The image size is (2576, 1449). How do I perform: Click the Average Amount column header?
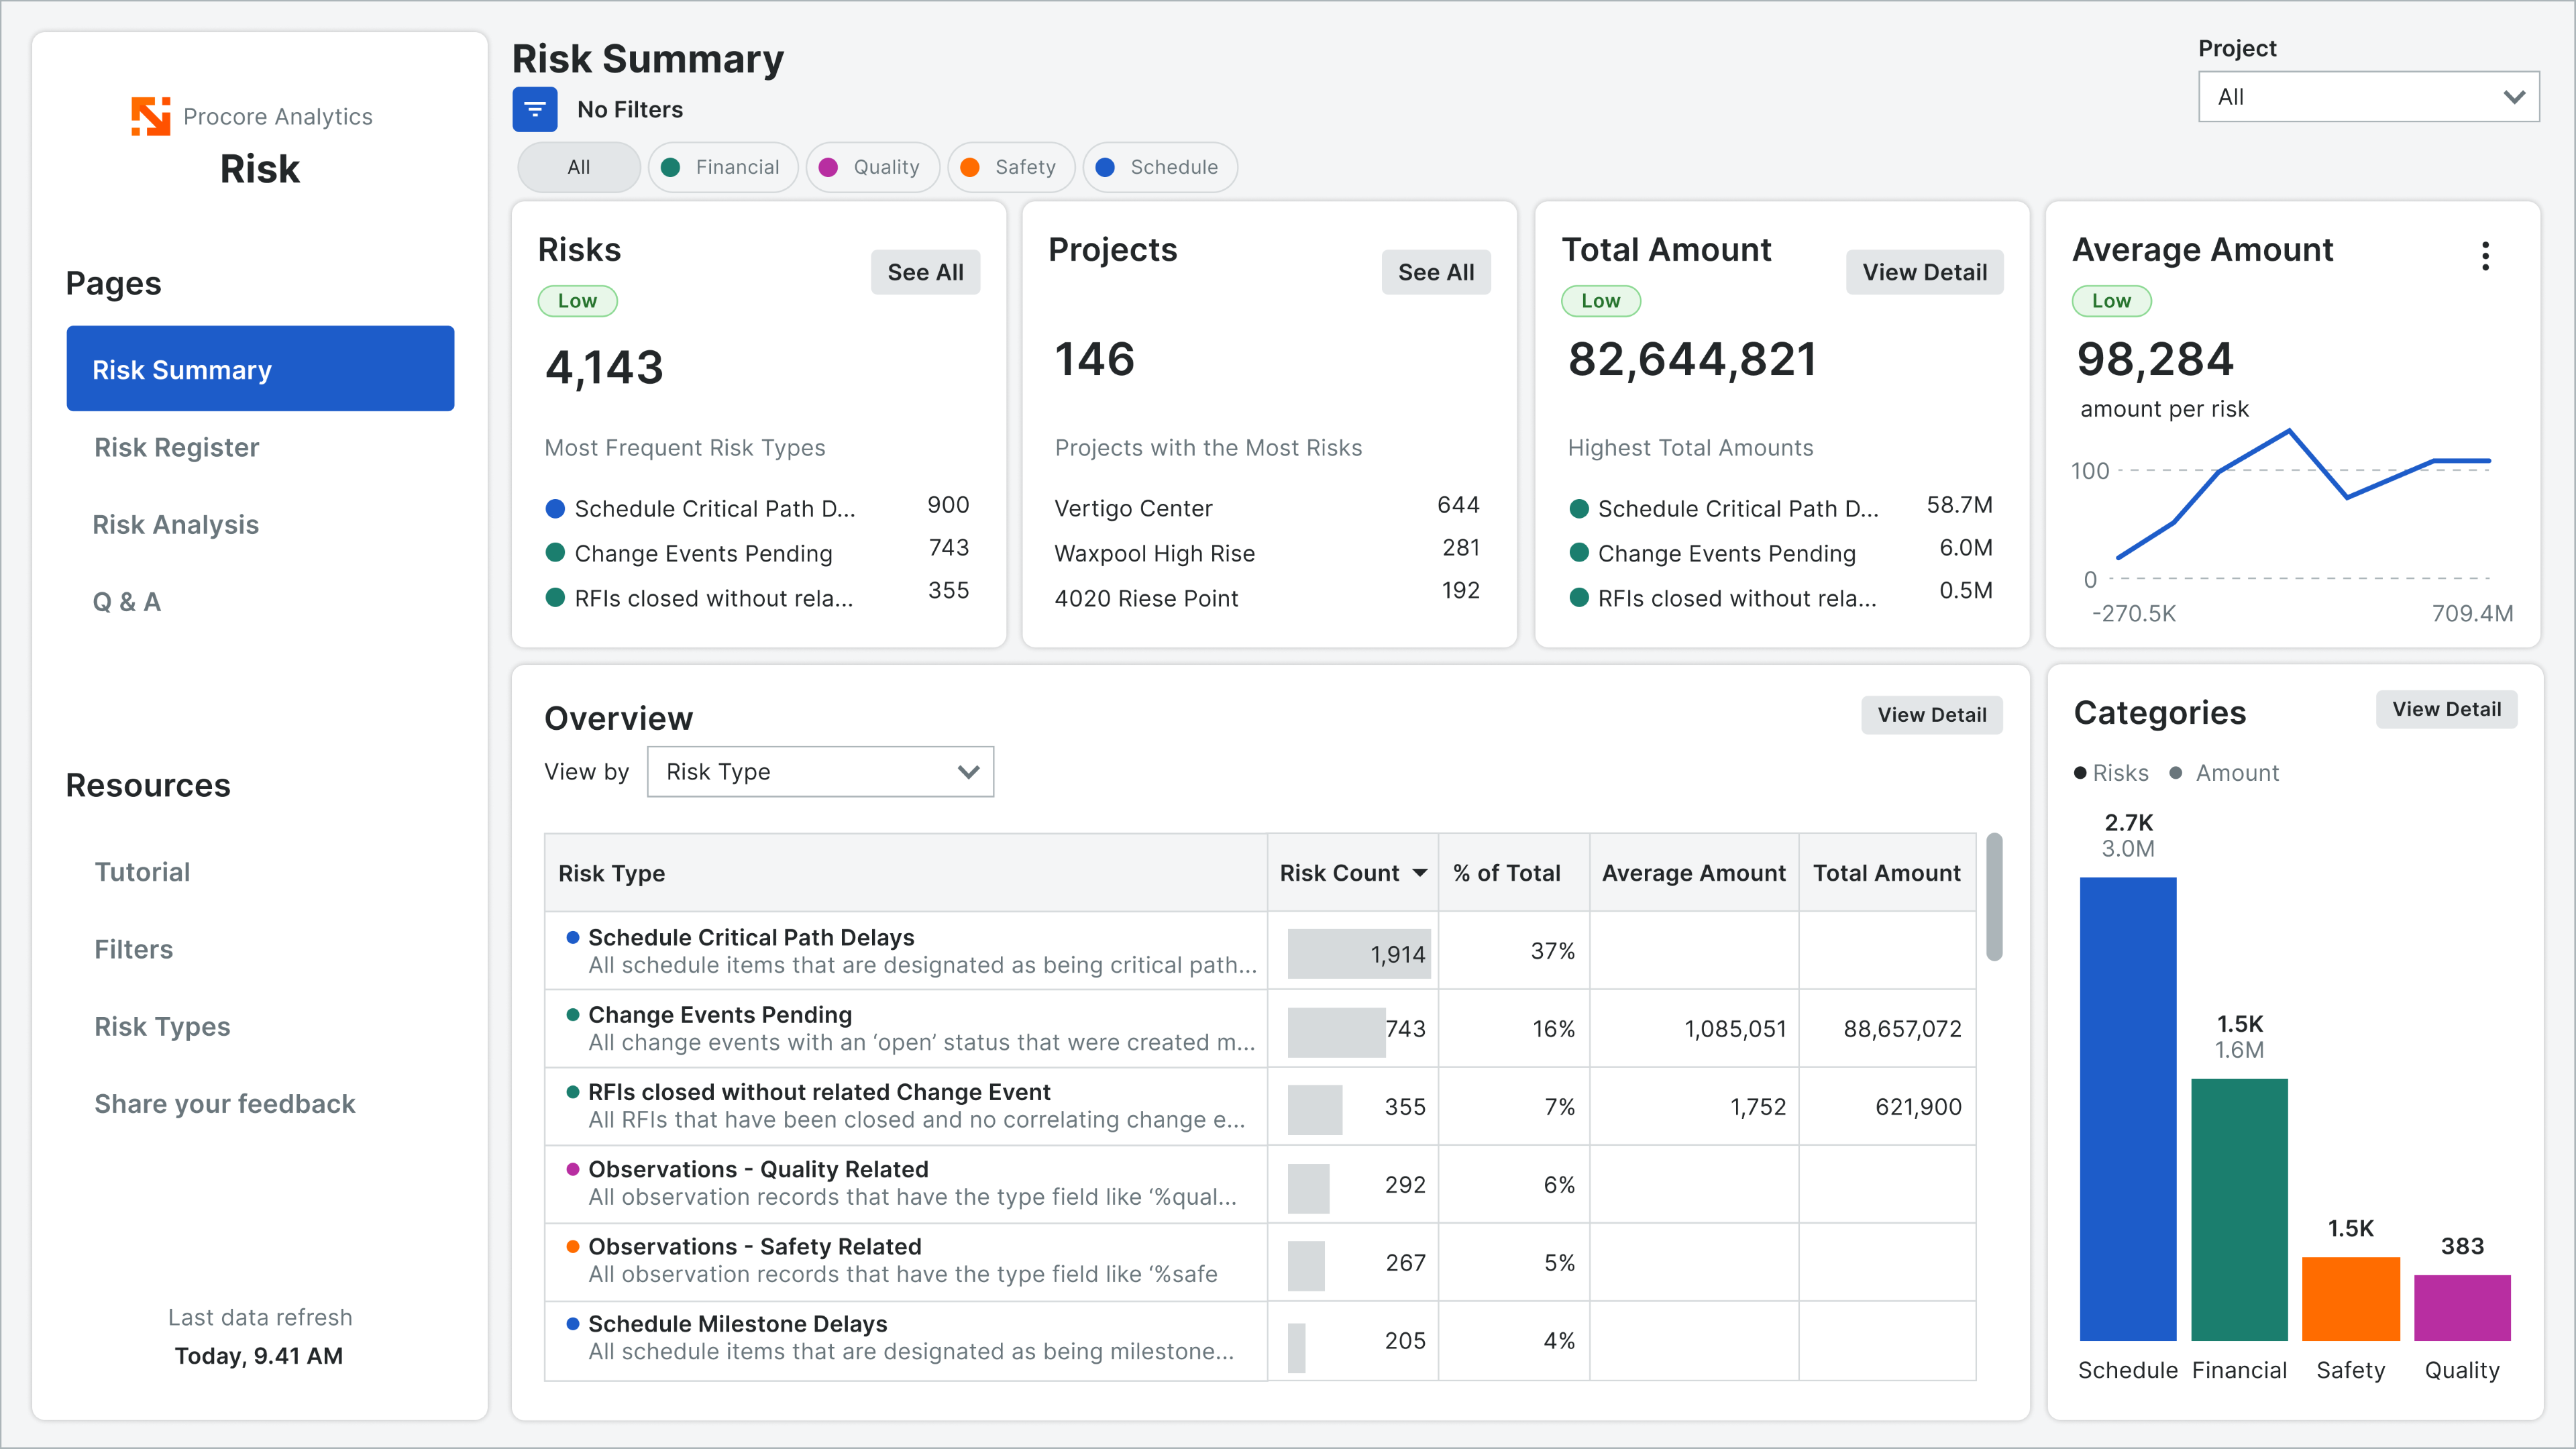[x=1694, y=873]
